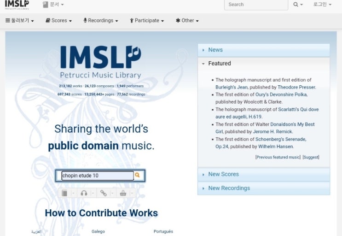Open the 둘러보기 navigation menu
The height and width of the screenshot is (236, 342).
click(20, 21)
